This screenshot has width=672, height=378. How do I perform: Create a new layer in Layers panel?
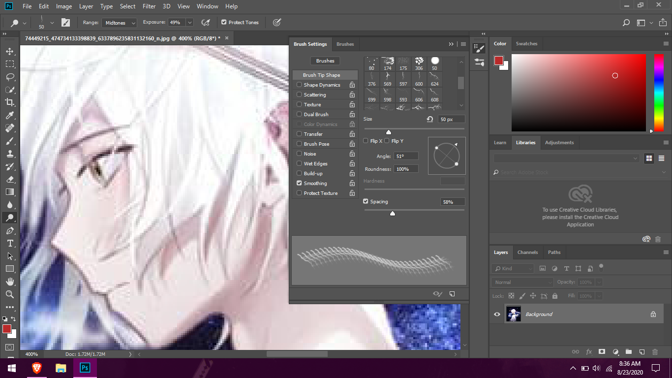641,352
